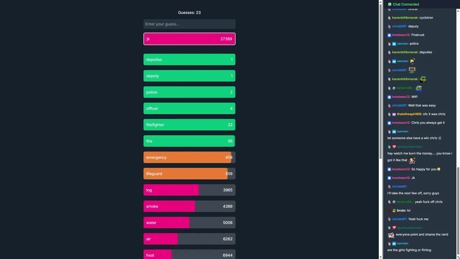Image resolution: width=460 pixels, height=259 pixels.
Task: Click inside the 'Enter your guess...' field
Action: [x=189, y=24]
